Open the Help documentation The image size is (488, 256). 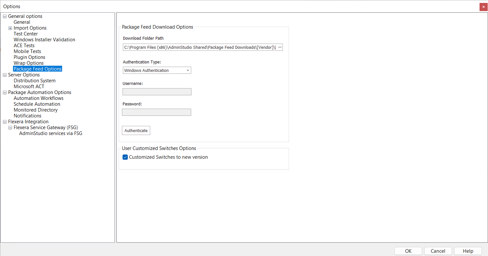(468, 251)
